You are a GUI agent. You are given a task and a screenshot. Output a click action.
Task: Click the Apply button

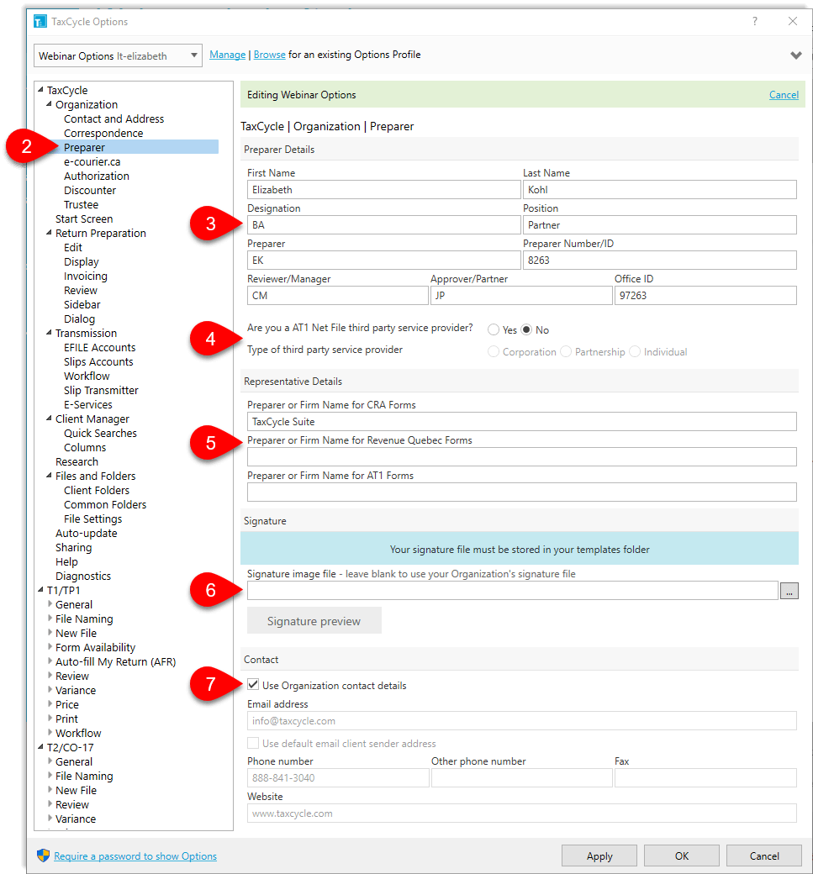[599, 856]
